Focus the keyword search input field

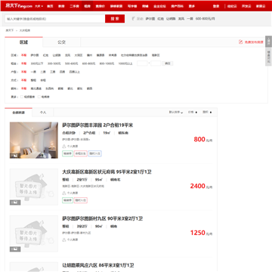[x=55, y=19]
